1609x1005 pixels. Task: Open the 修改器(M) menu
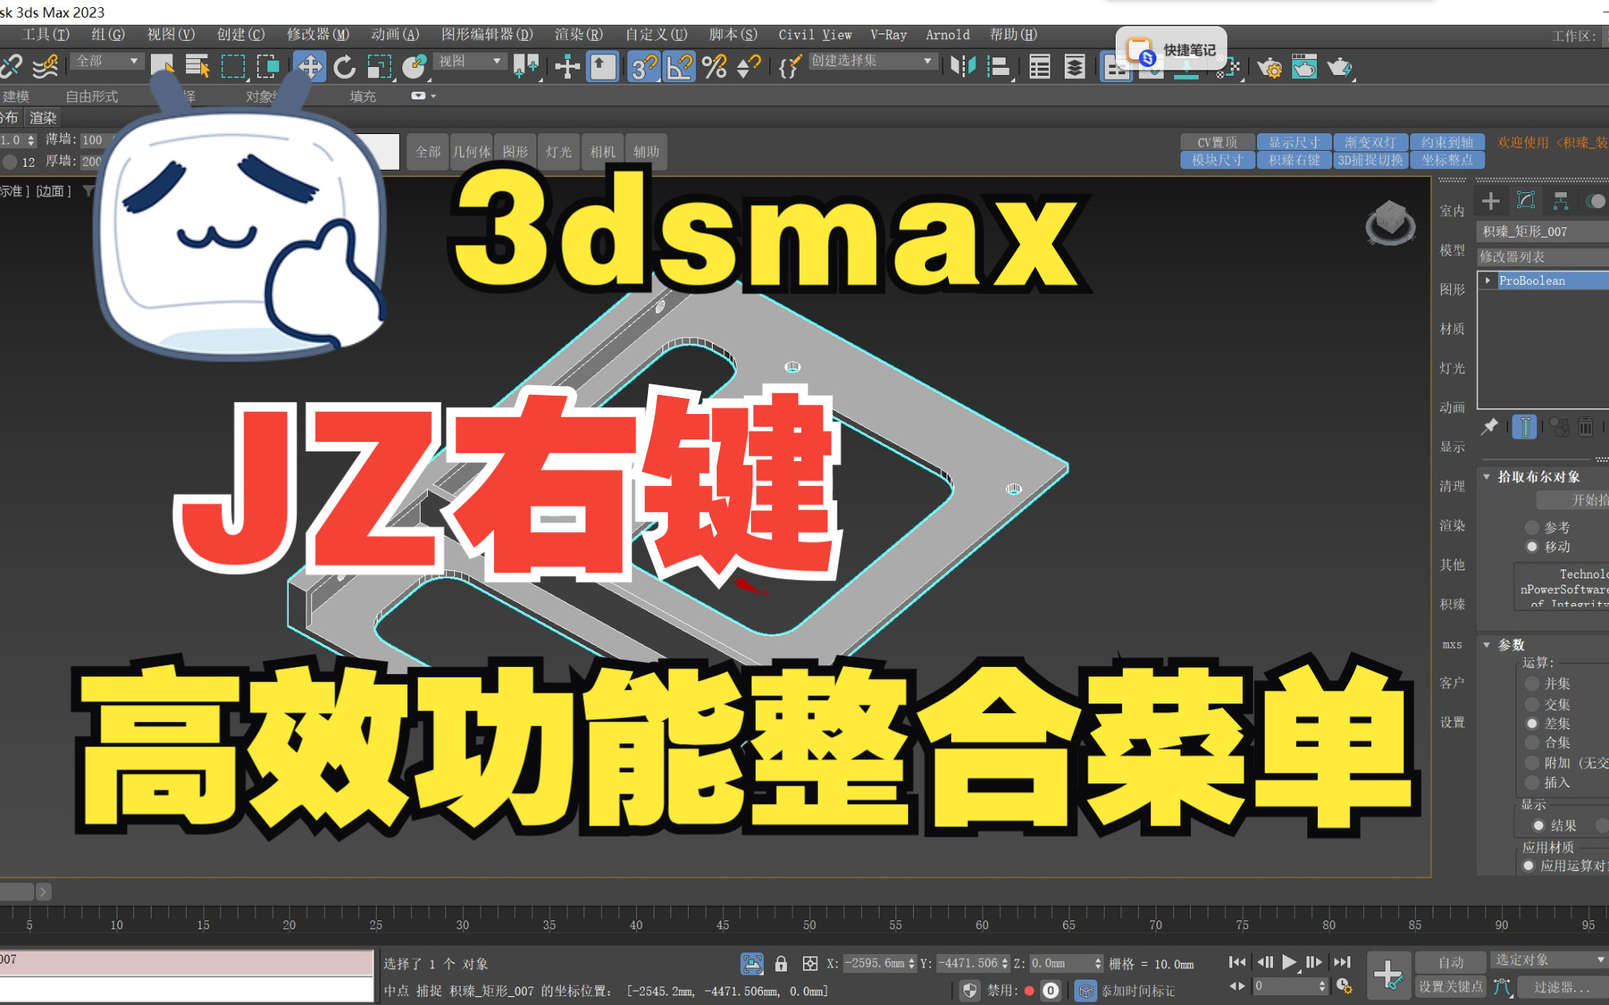[318, 34]
